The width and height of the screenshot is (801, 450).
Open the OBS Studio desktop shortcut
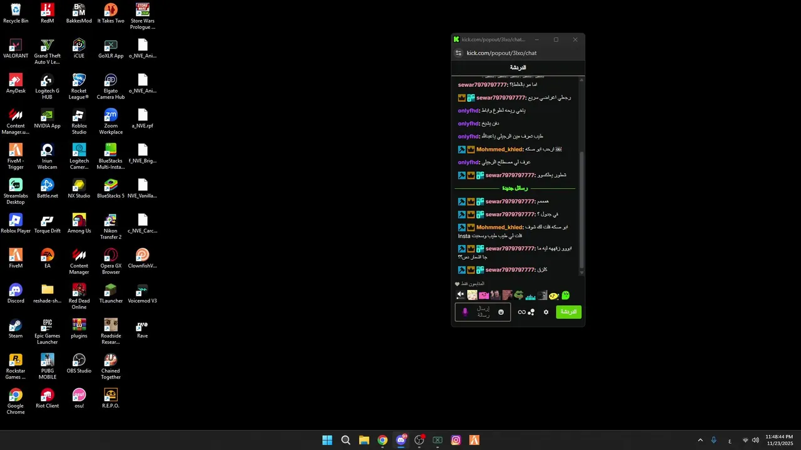79,364
